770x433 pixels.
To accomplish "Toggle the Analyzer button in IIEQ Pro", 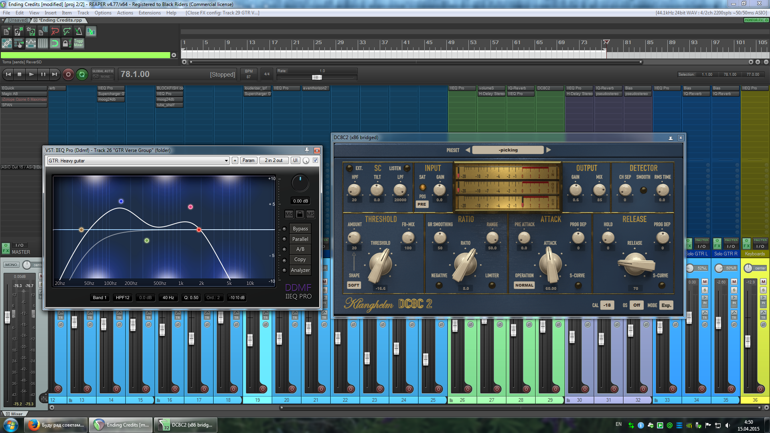I will coord(300,270).
